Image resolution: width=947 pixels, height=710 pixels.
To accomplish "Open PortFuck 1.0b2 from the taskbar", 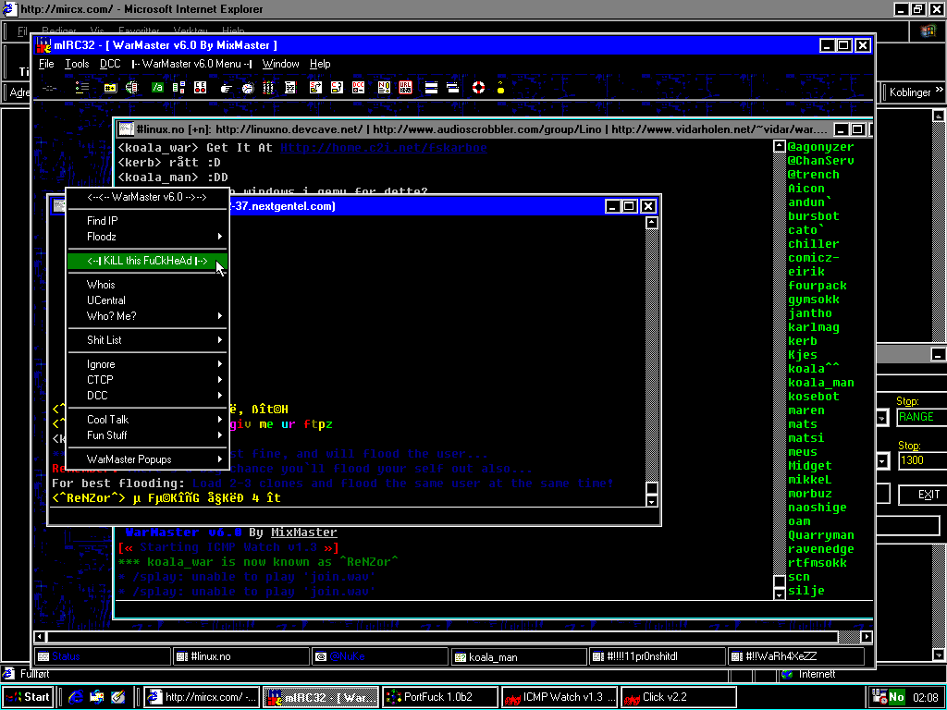I will click(x=440, y=697).
